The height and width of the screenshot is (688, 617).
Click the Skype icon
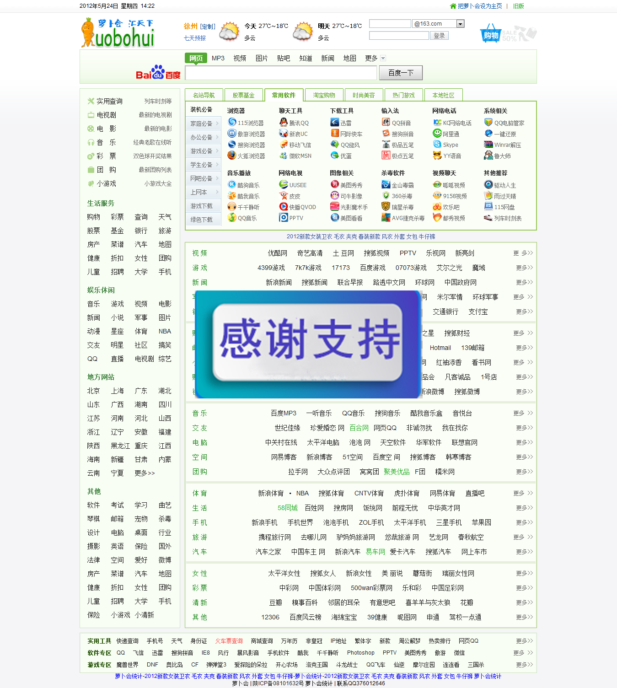(437, 144)
